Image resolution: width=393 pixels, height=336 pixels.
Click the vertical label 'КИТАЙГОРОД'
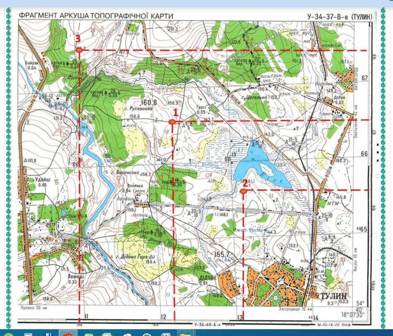357,78
